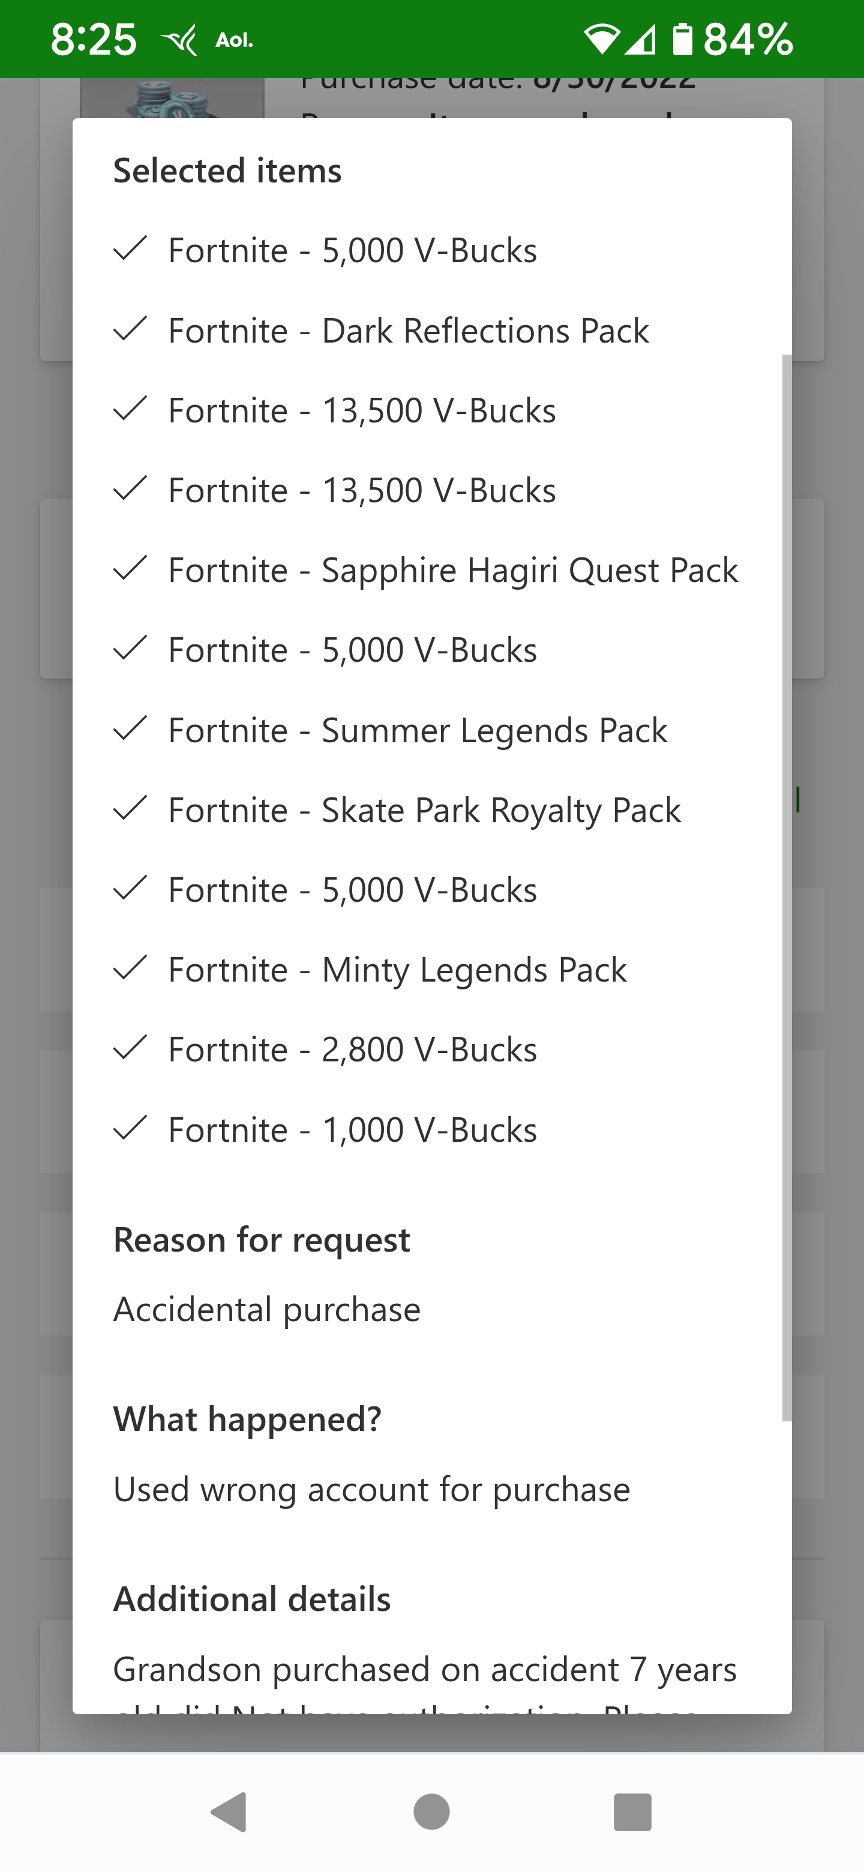Tap checkmark beside Minty Legends Pack

pos(131,968)
